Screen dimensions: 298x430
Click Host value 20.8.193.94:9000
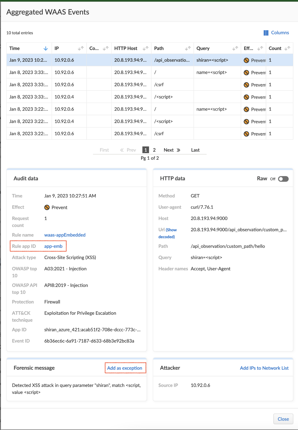(x=209, y=219)
